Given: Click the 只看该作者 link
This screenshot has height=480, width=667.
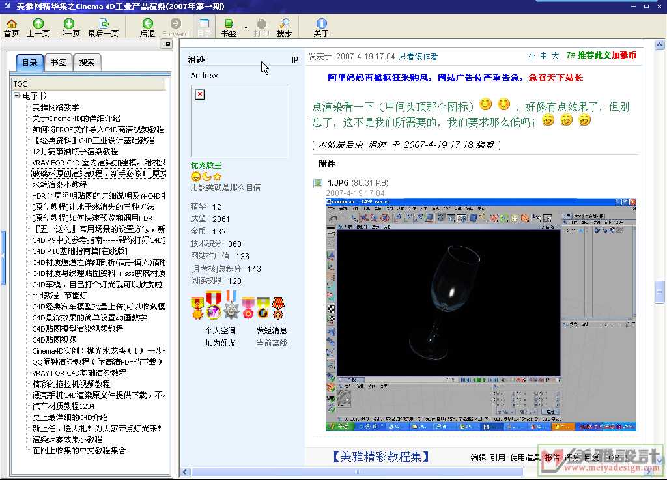Looking at the screenshot, I should tap(418, 57).
